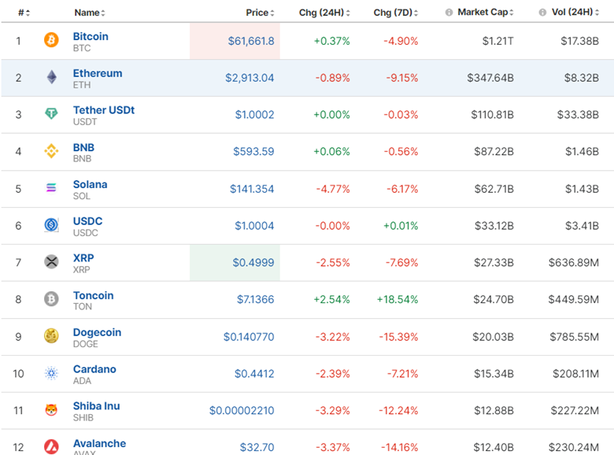
Task: Open the Toncoin link
Action: click(93, 296)
